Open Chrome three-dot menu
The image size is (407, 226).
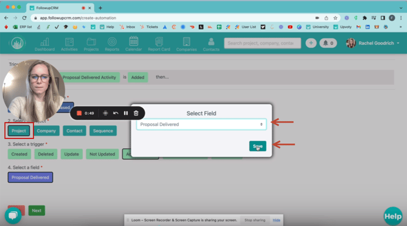pos(401,18)
